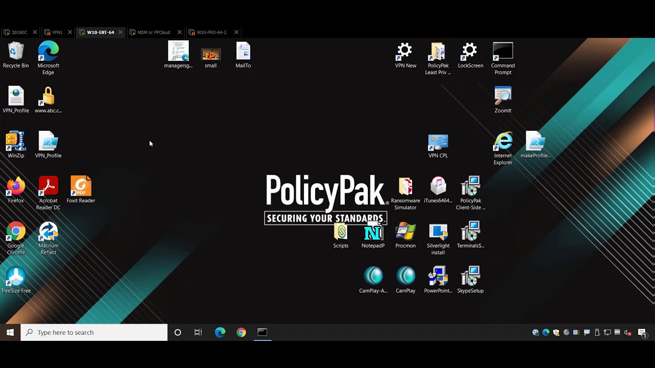Select the makeProfile... script file

click(x=535, y=145)
